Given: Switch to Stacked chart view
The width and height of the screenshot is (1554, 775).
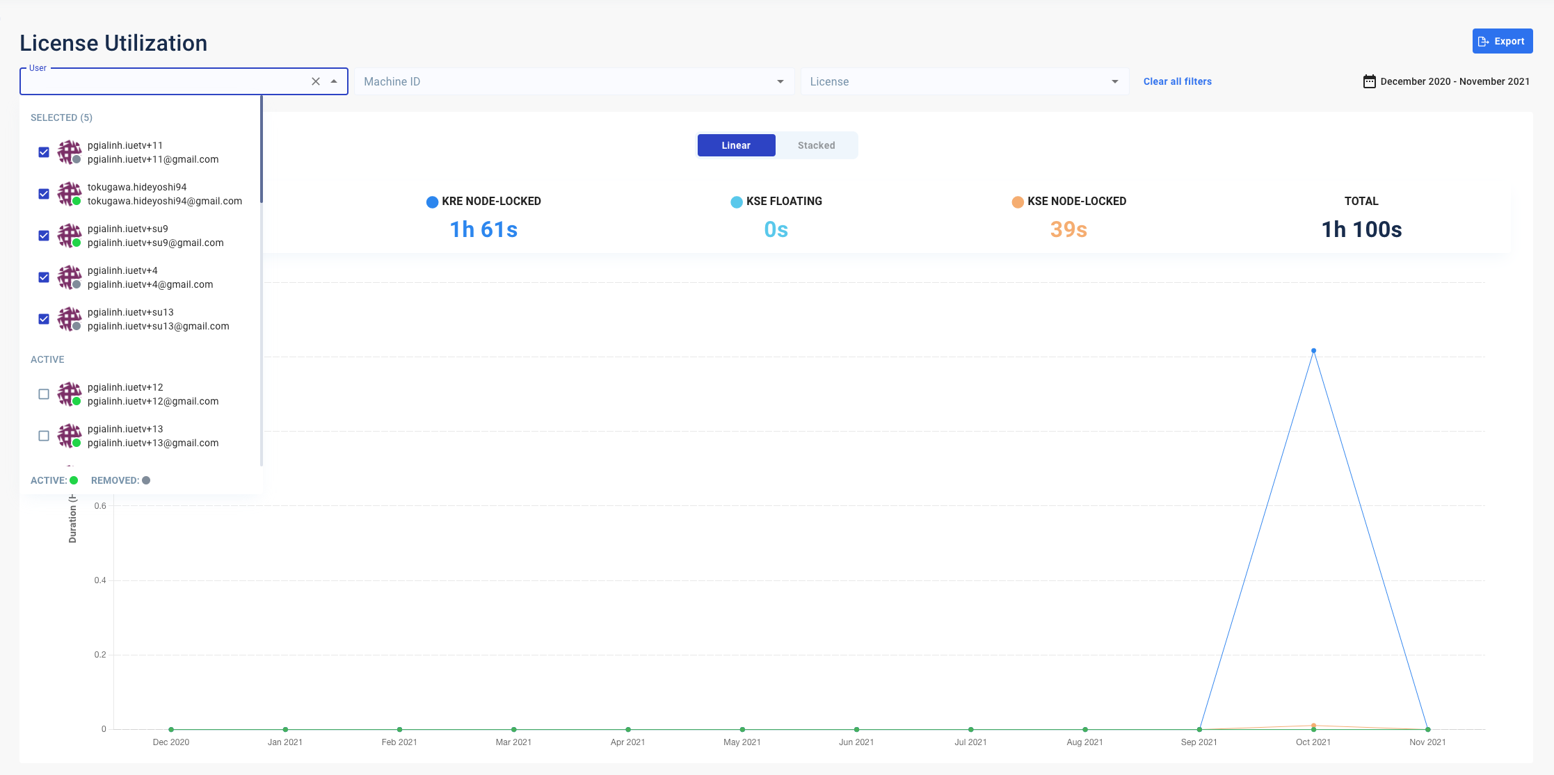Looking at the screenshot, I should tap(816, 145).
